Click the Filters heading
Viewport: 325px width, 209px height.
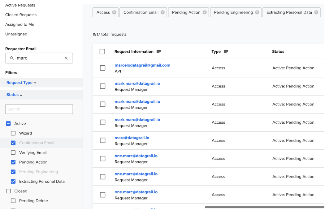(11, 73)
